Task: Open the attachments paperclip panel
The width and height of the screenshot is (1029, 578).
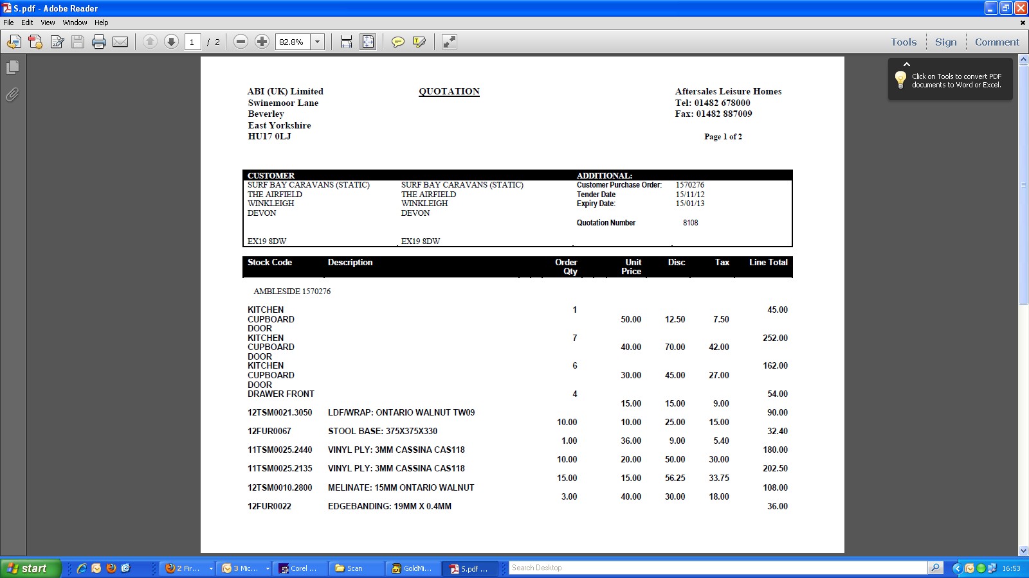Action: 12,95
